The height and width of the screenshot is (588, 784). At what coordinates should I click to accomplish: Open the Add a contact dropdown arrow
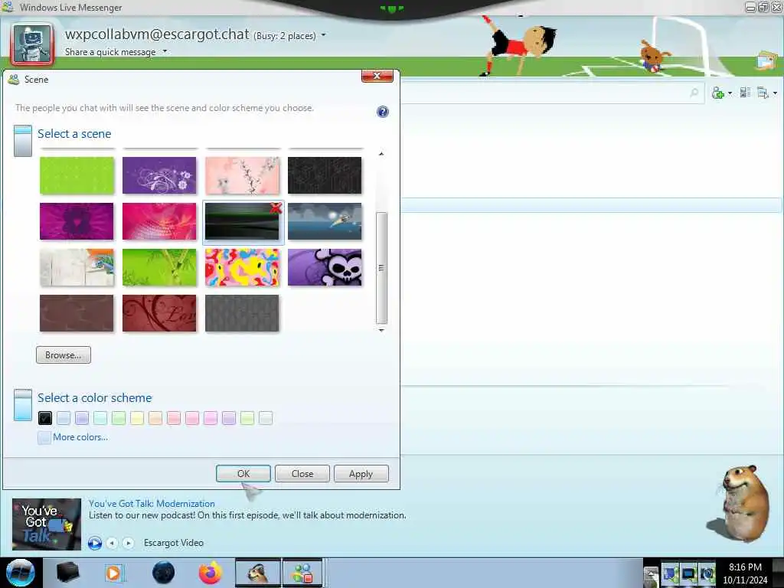click(x=730, y=93)
